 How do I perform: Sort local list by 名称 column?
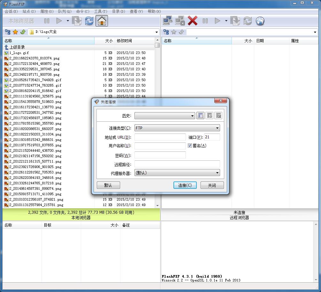coord(49,41)
